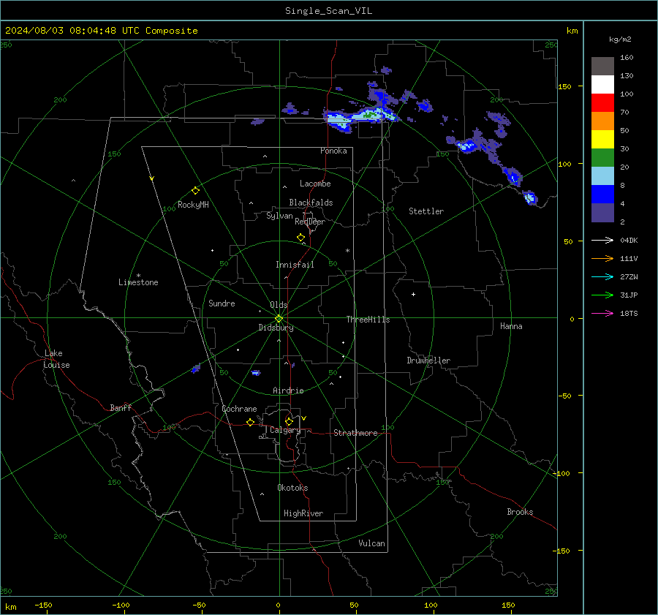Click the Strathmore town label

point(355,433)
